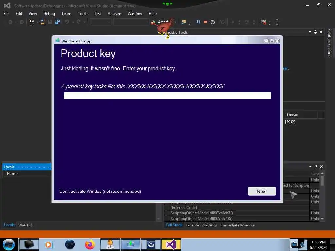The width and height of the screenshot is (335, 251).
Task: Switch to the Exception Settings tab
Action: [x=202, y=225]
